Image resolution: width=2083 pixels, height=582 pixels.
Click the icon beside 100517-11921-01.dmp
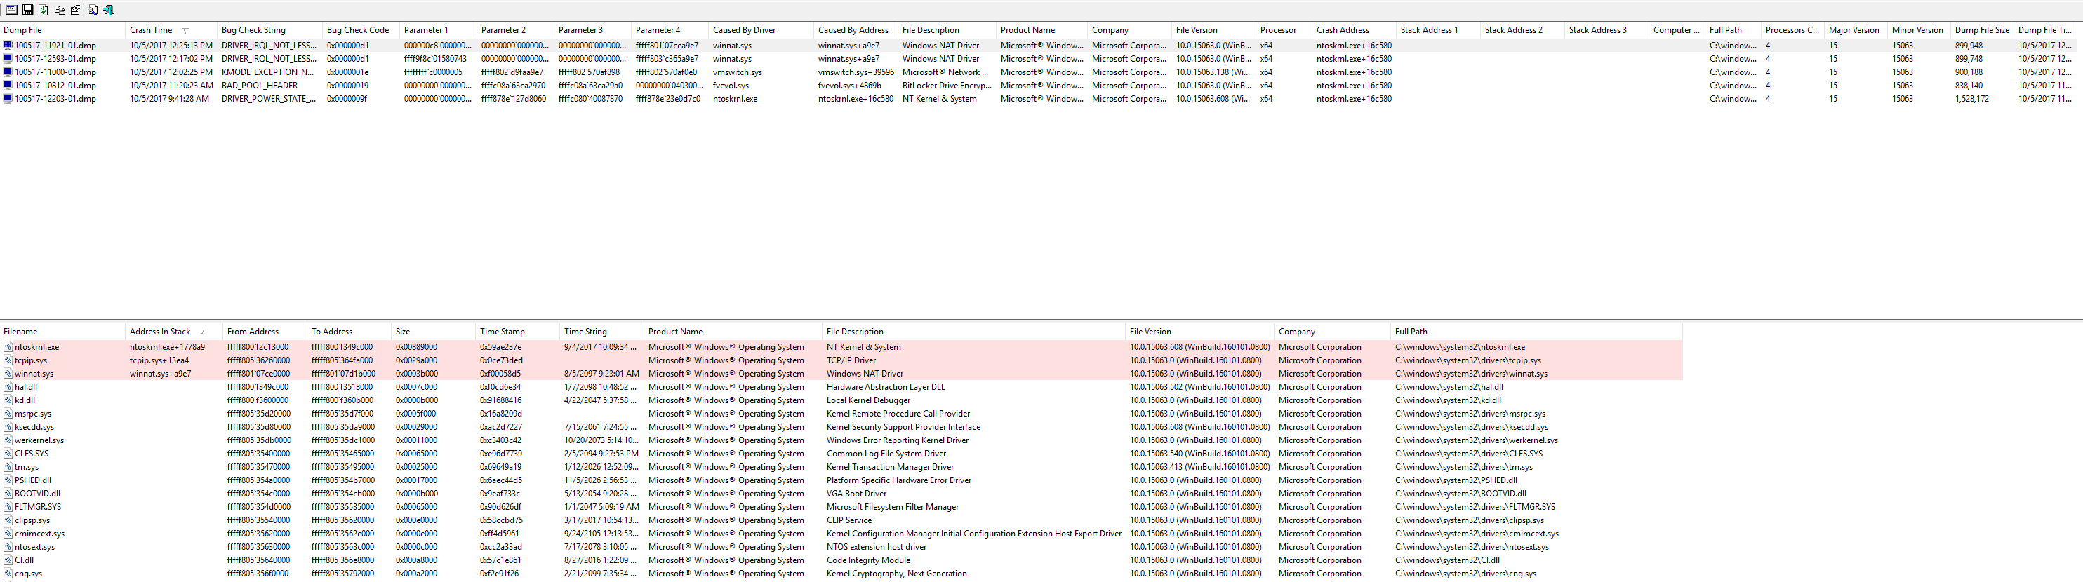coord(8,46)
